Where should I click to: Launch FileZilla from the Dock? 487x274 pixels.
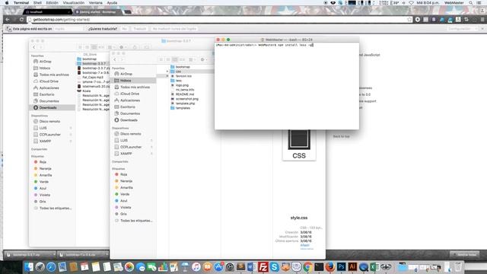coord(263,266)
